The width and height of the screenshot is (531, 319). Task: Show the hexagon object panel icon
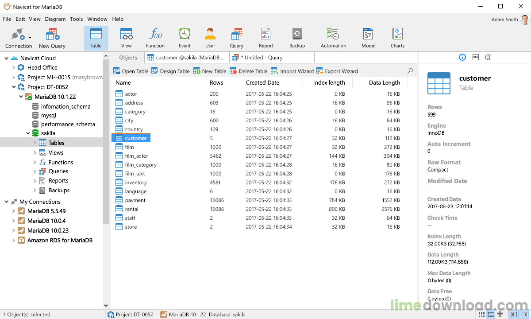(489, 57)
